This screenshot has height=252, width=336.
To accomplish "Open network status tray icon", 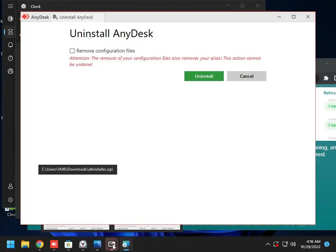I will click(285, 244).
